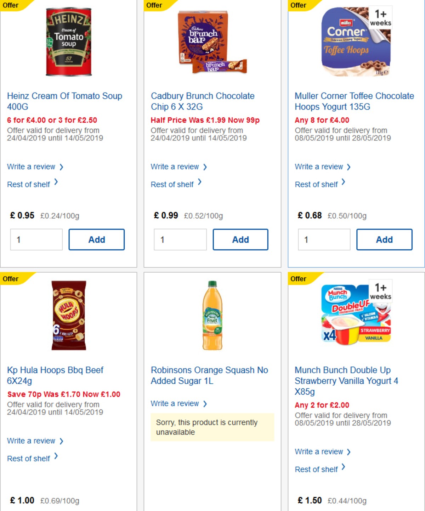This screenshot has height=511, width=425.
Task: Add Heinz Cream Of Tomato Soup to basket
Action: (96, 239)
